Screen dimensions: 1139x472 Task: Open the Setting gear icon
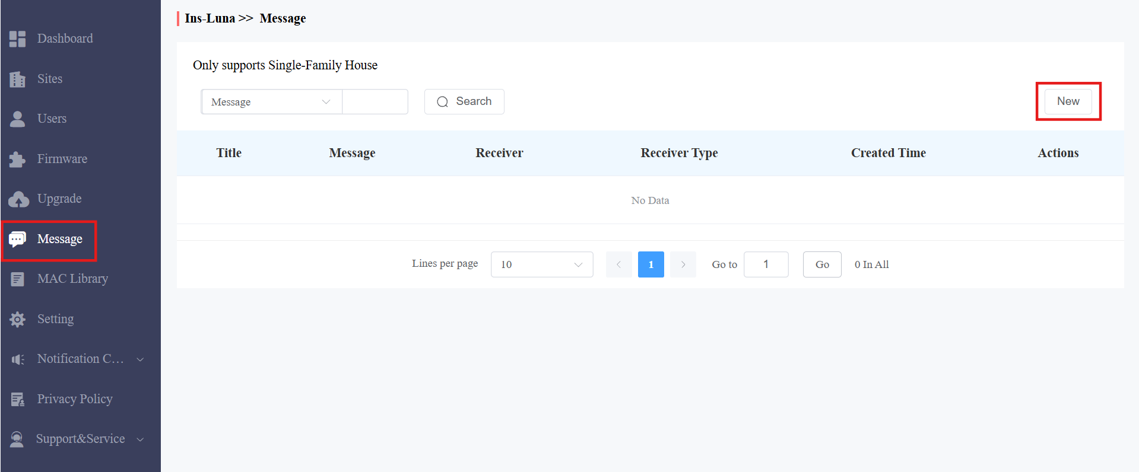[x=18, y=319]
